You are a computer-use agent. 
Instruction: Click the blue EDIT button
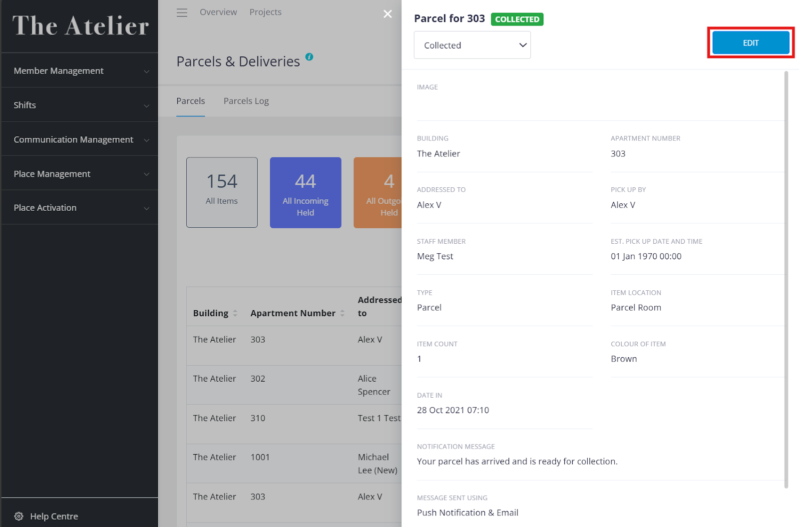coord(750,43)
